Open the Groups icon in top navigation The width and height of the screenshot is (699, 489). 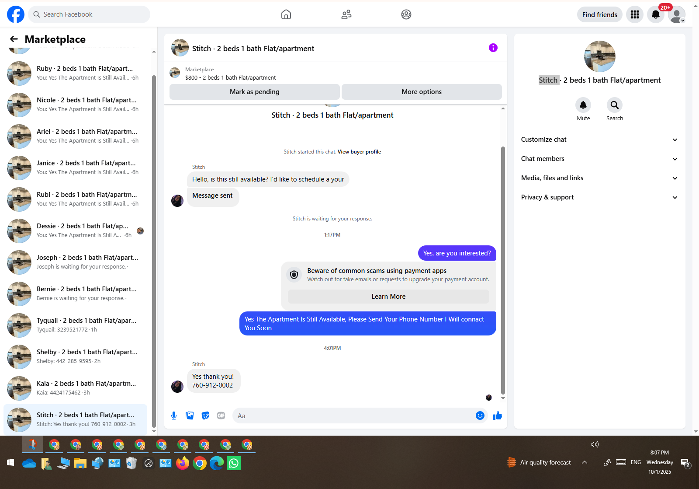406,14
